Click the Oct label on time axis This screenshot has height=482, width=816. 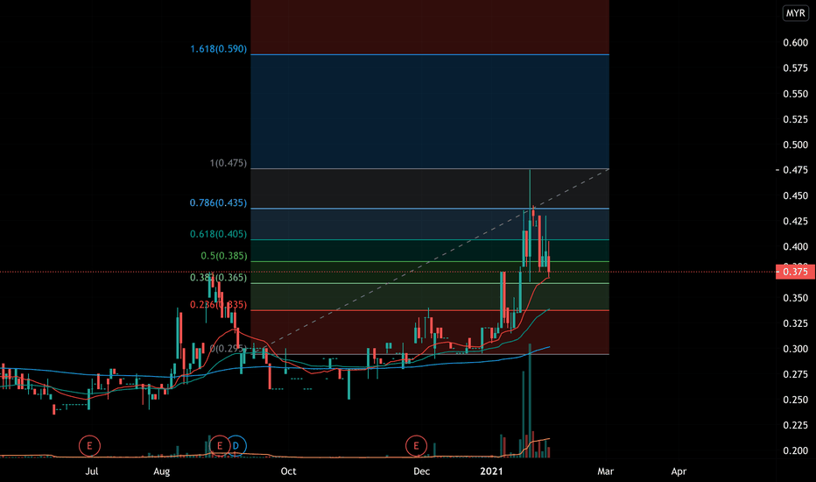(x=288, y=471)
